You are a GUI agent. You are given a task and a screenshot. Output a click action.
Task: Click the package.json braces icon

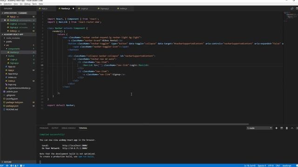(x=4, y=106)
